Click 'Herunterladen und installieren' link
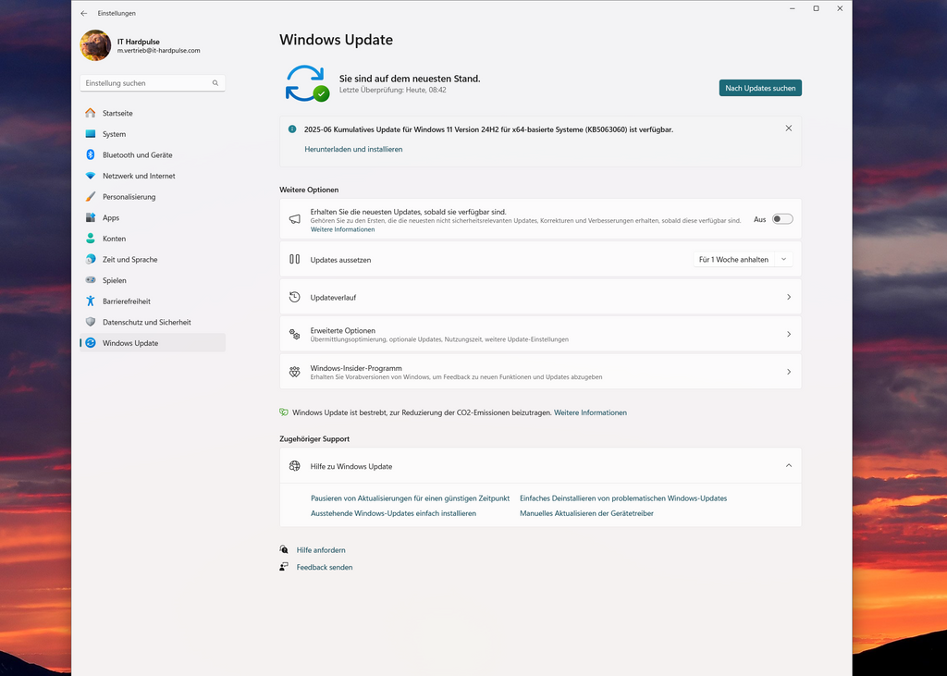Screen dimensions: 947x676 (353, 149)
